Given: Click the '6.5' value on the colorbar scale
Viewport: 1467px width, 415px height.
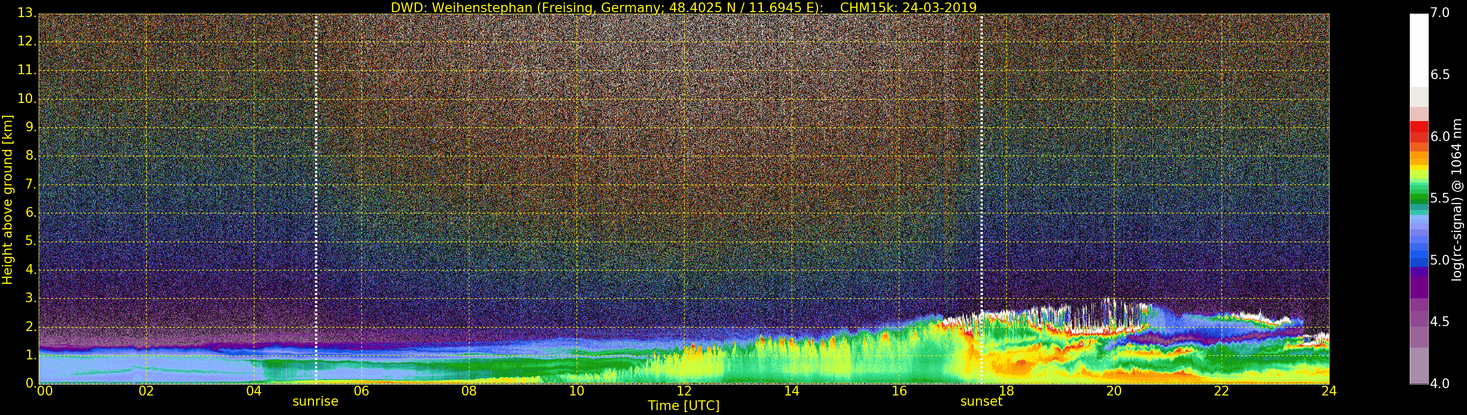Looking at the screenshot, I should pos(1440,75).
